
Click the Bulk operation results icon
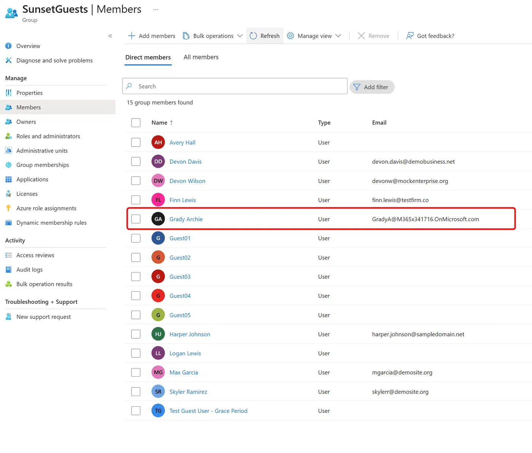8,284
